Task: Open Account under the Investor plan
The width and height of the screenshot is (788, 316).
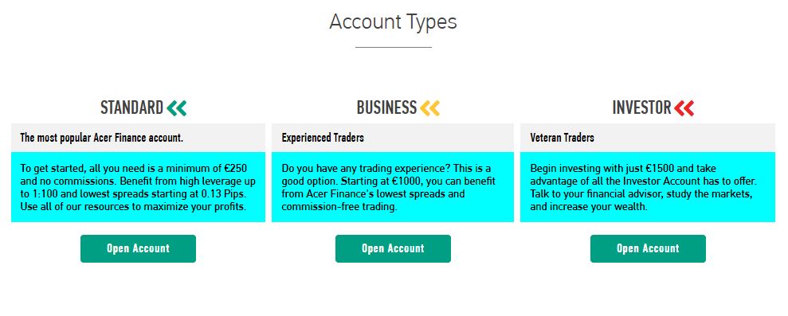Action: 648,248
